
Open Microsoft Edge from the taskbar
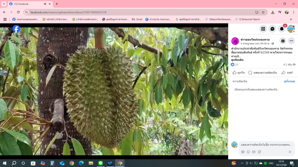click(x=81, y=163)
